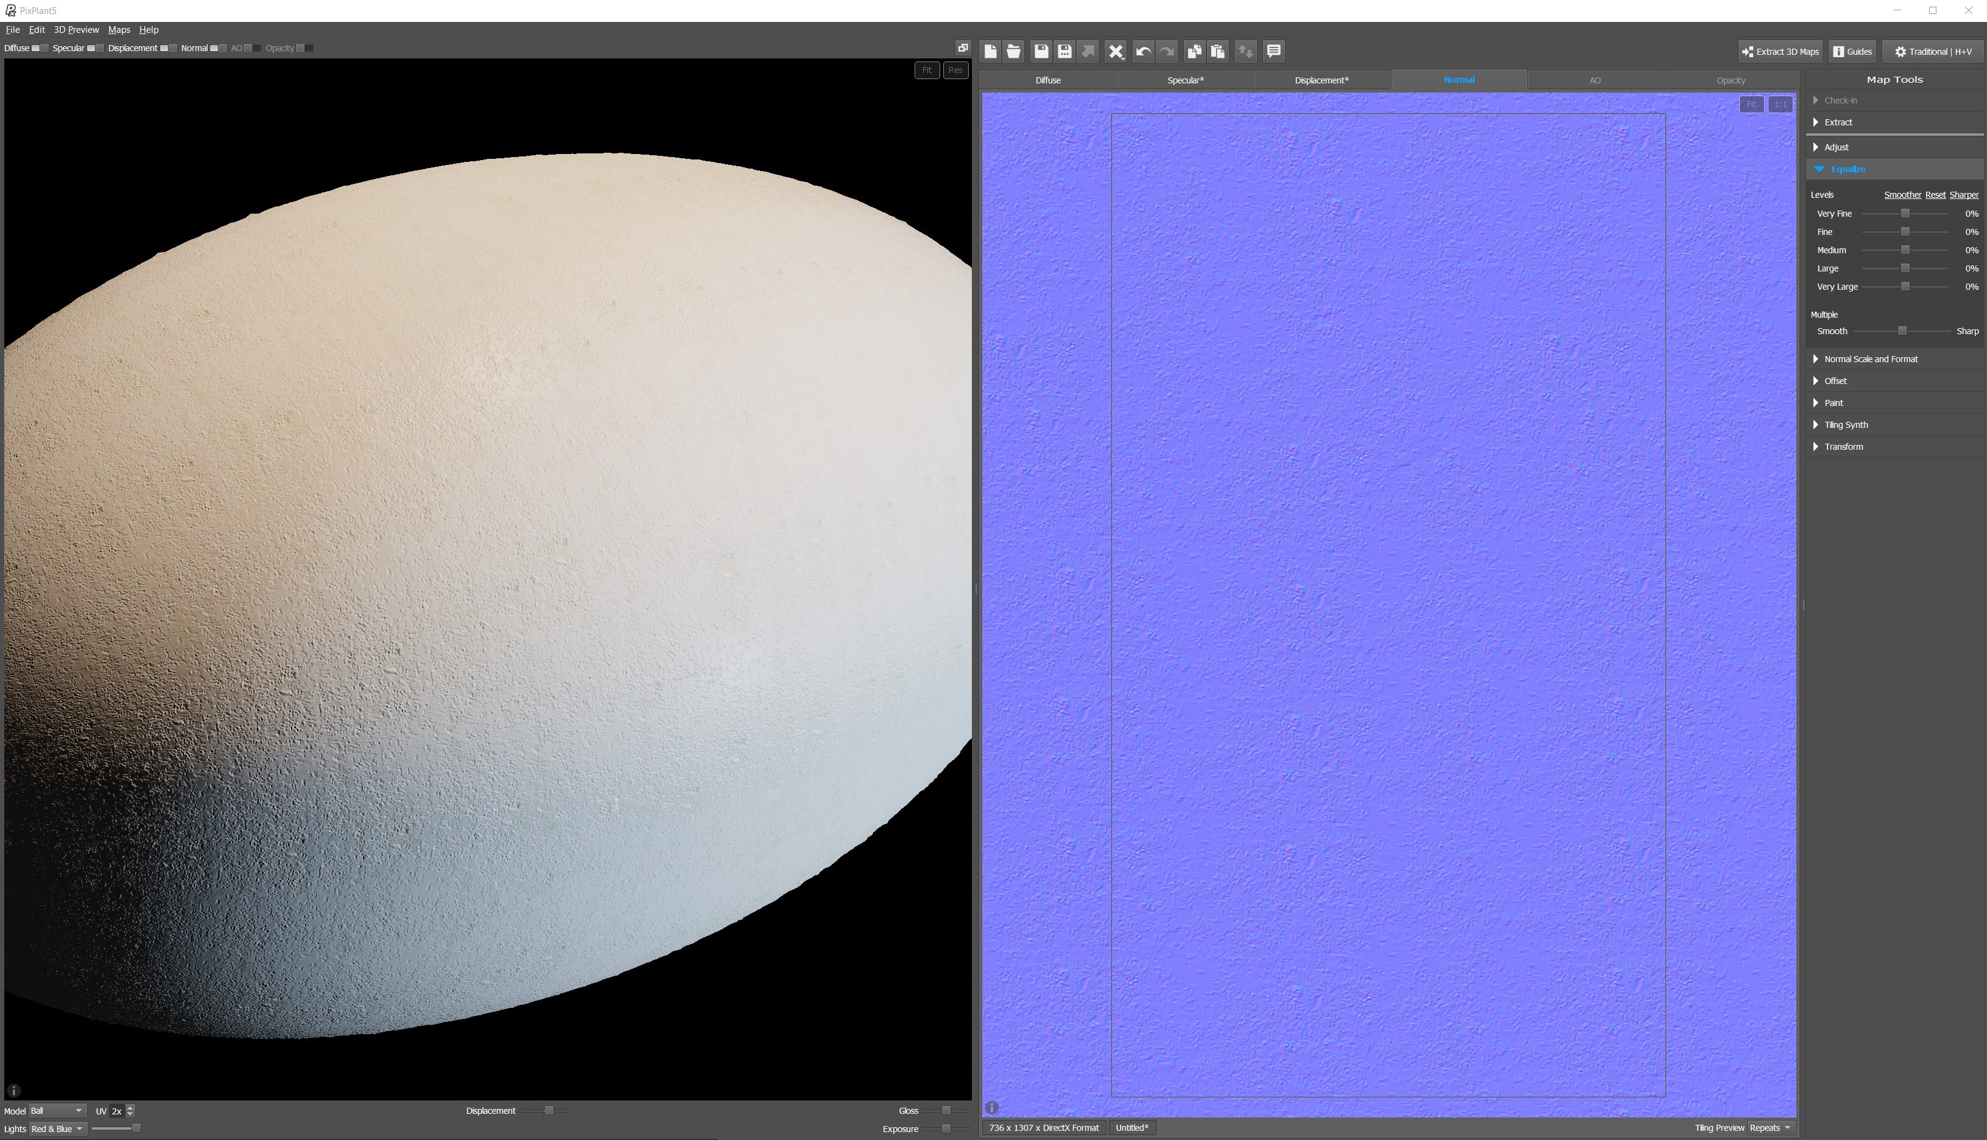
Task: Switch to the Displacement* map tab
Action: pos(1322,80)
